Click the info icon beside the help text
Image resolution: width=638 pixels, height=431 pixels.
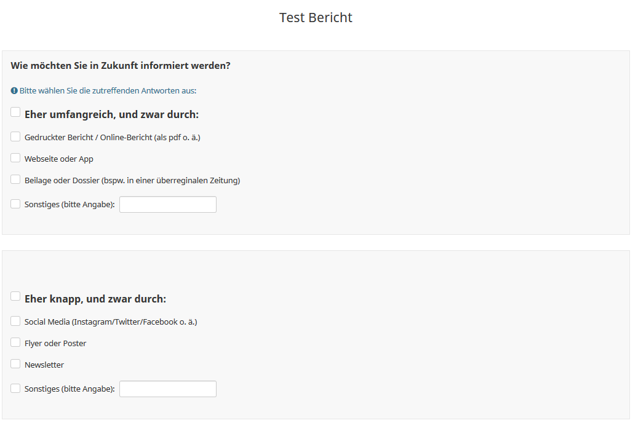click(x=14, y=90)
